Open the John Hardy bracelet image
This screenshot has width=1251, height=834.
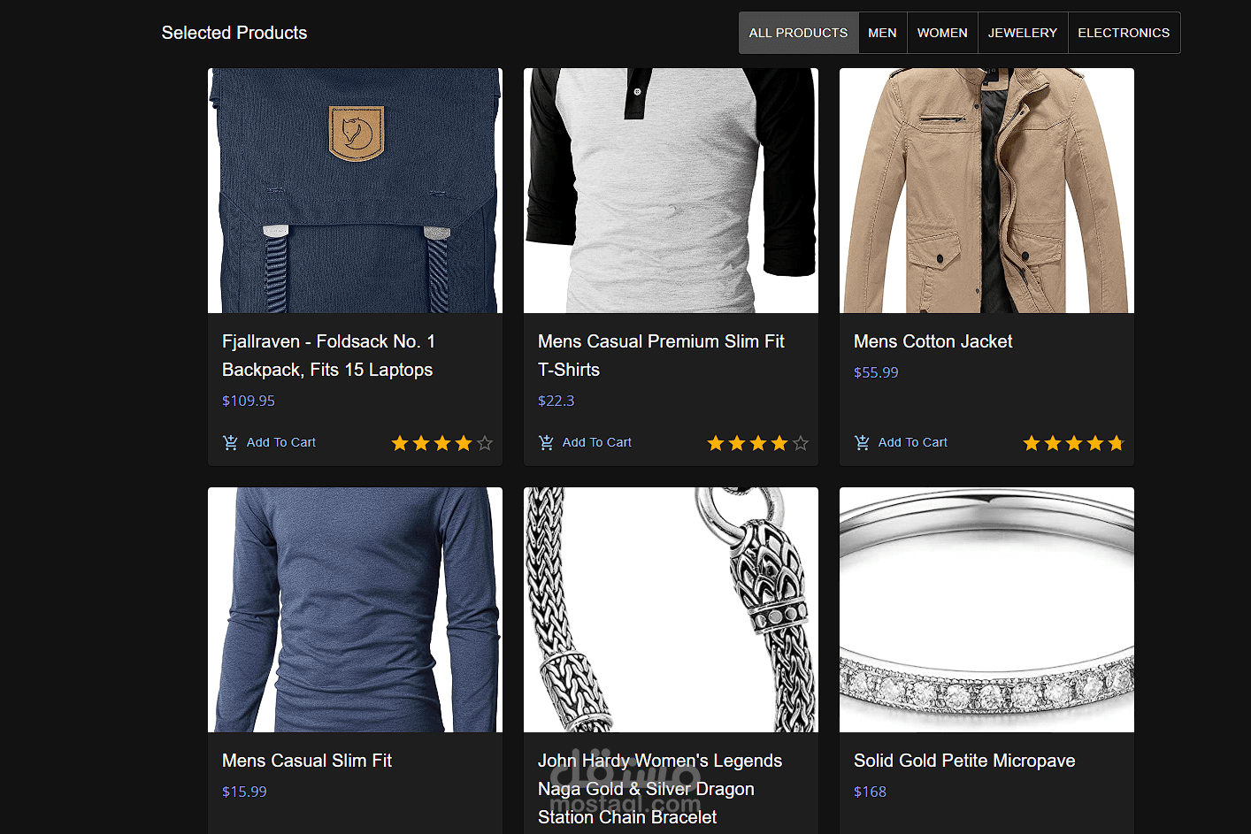click(x=671, y=609)
